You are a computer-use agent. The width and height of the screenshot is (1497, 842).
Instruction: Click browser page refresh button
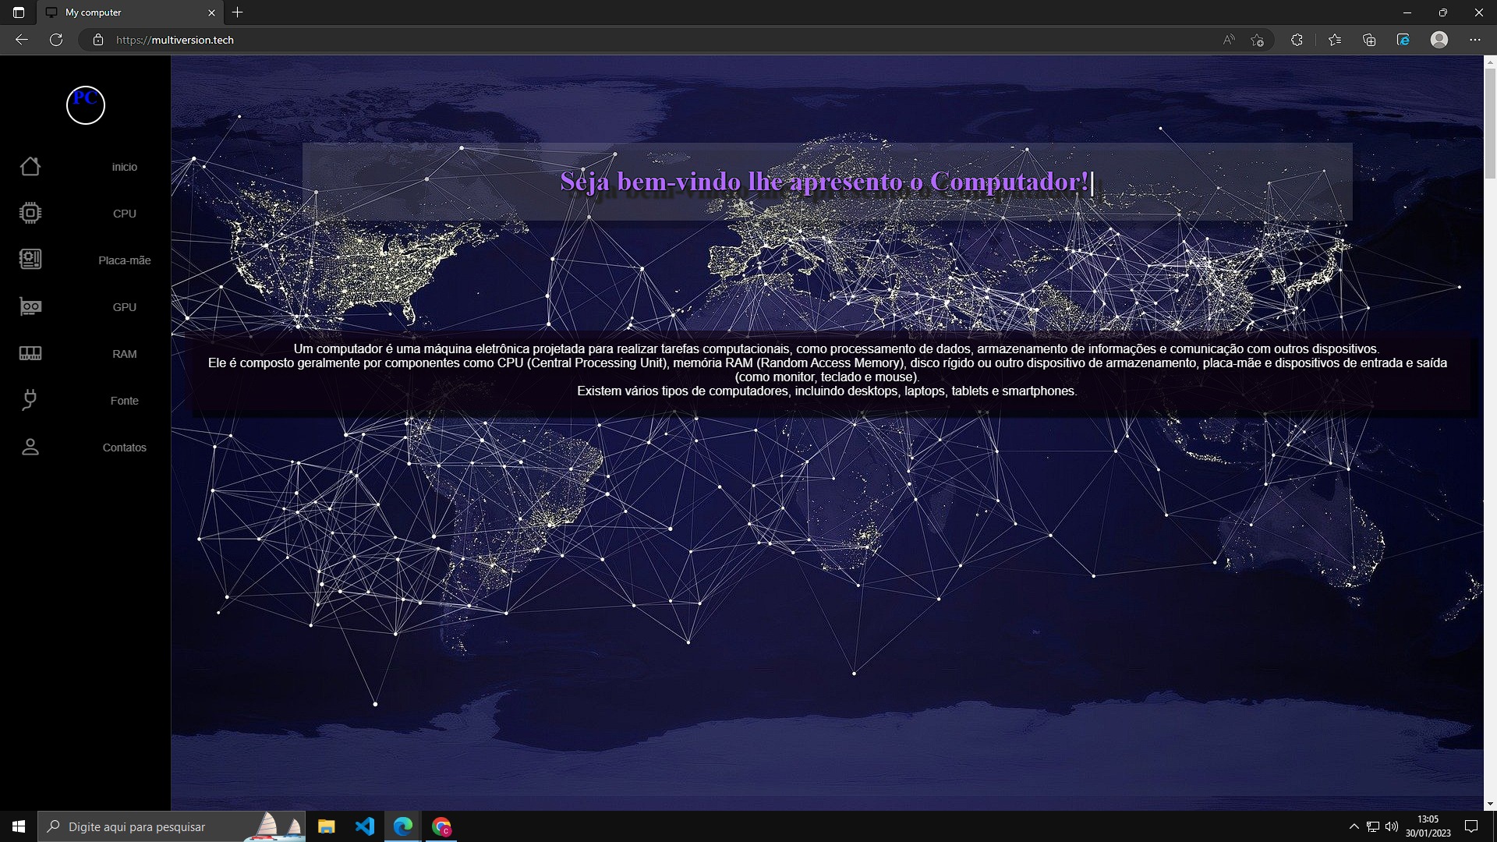[x=57, y=39]
